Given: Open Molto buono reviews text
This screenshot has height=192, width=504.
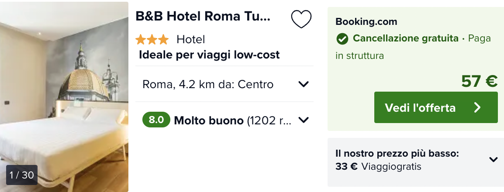Looking at the screenshot, I should 209,120.
